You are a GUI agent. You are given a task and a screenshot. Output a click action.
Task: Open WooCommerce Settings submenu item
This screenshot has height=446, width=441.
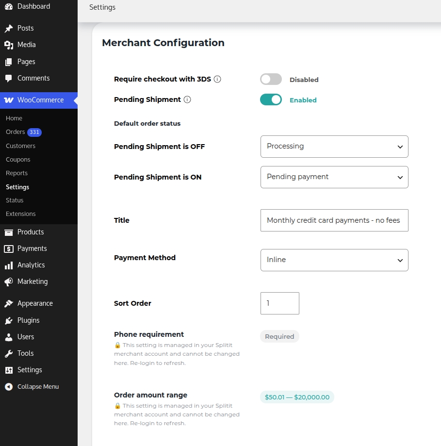pos(17,187)
